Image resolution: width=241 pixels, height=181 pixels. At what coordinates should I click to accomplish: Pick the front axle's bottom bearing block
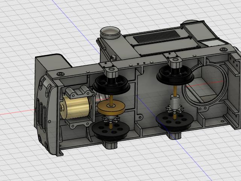[110, 145]
